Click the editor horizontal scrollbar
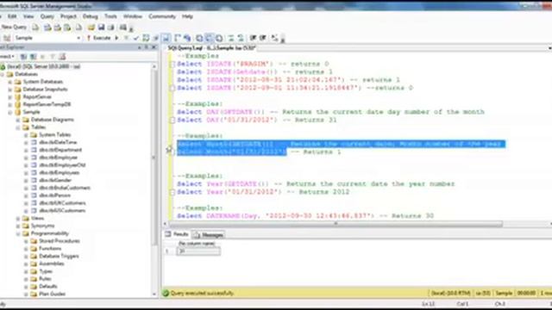552x310 pixels. [336, 224]
